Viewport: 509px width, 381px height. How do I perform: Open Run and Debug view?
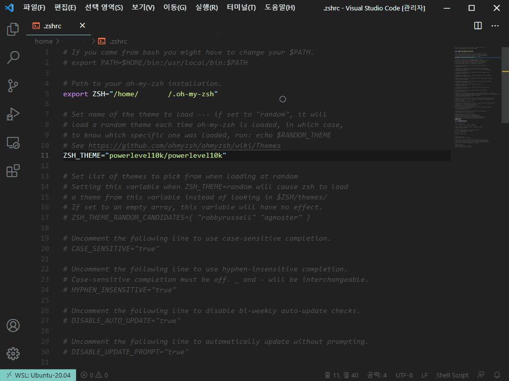(x=13, y=114)
